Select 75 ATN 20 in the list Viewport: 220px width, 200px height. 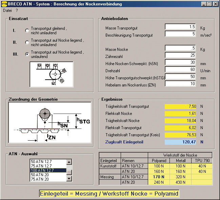[48, 179]
